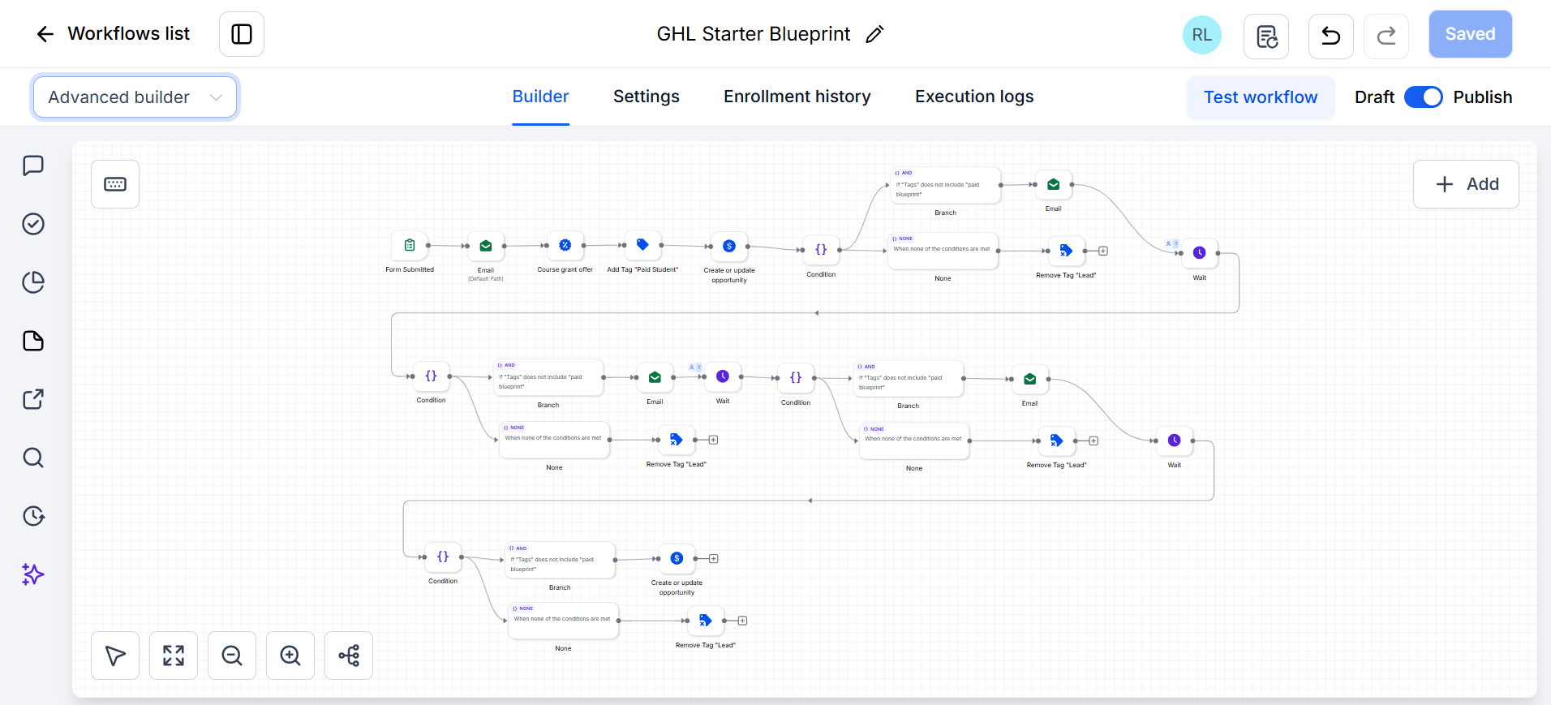Open the keyboard shortcuts icon

tap(115, 184)
